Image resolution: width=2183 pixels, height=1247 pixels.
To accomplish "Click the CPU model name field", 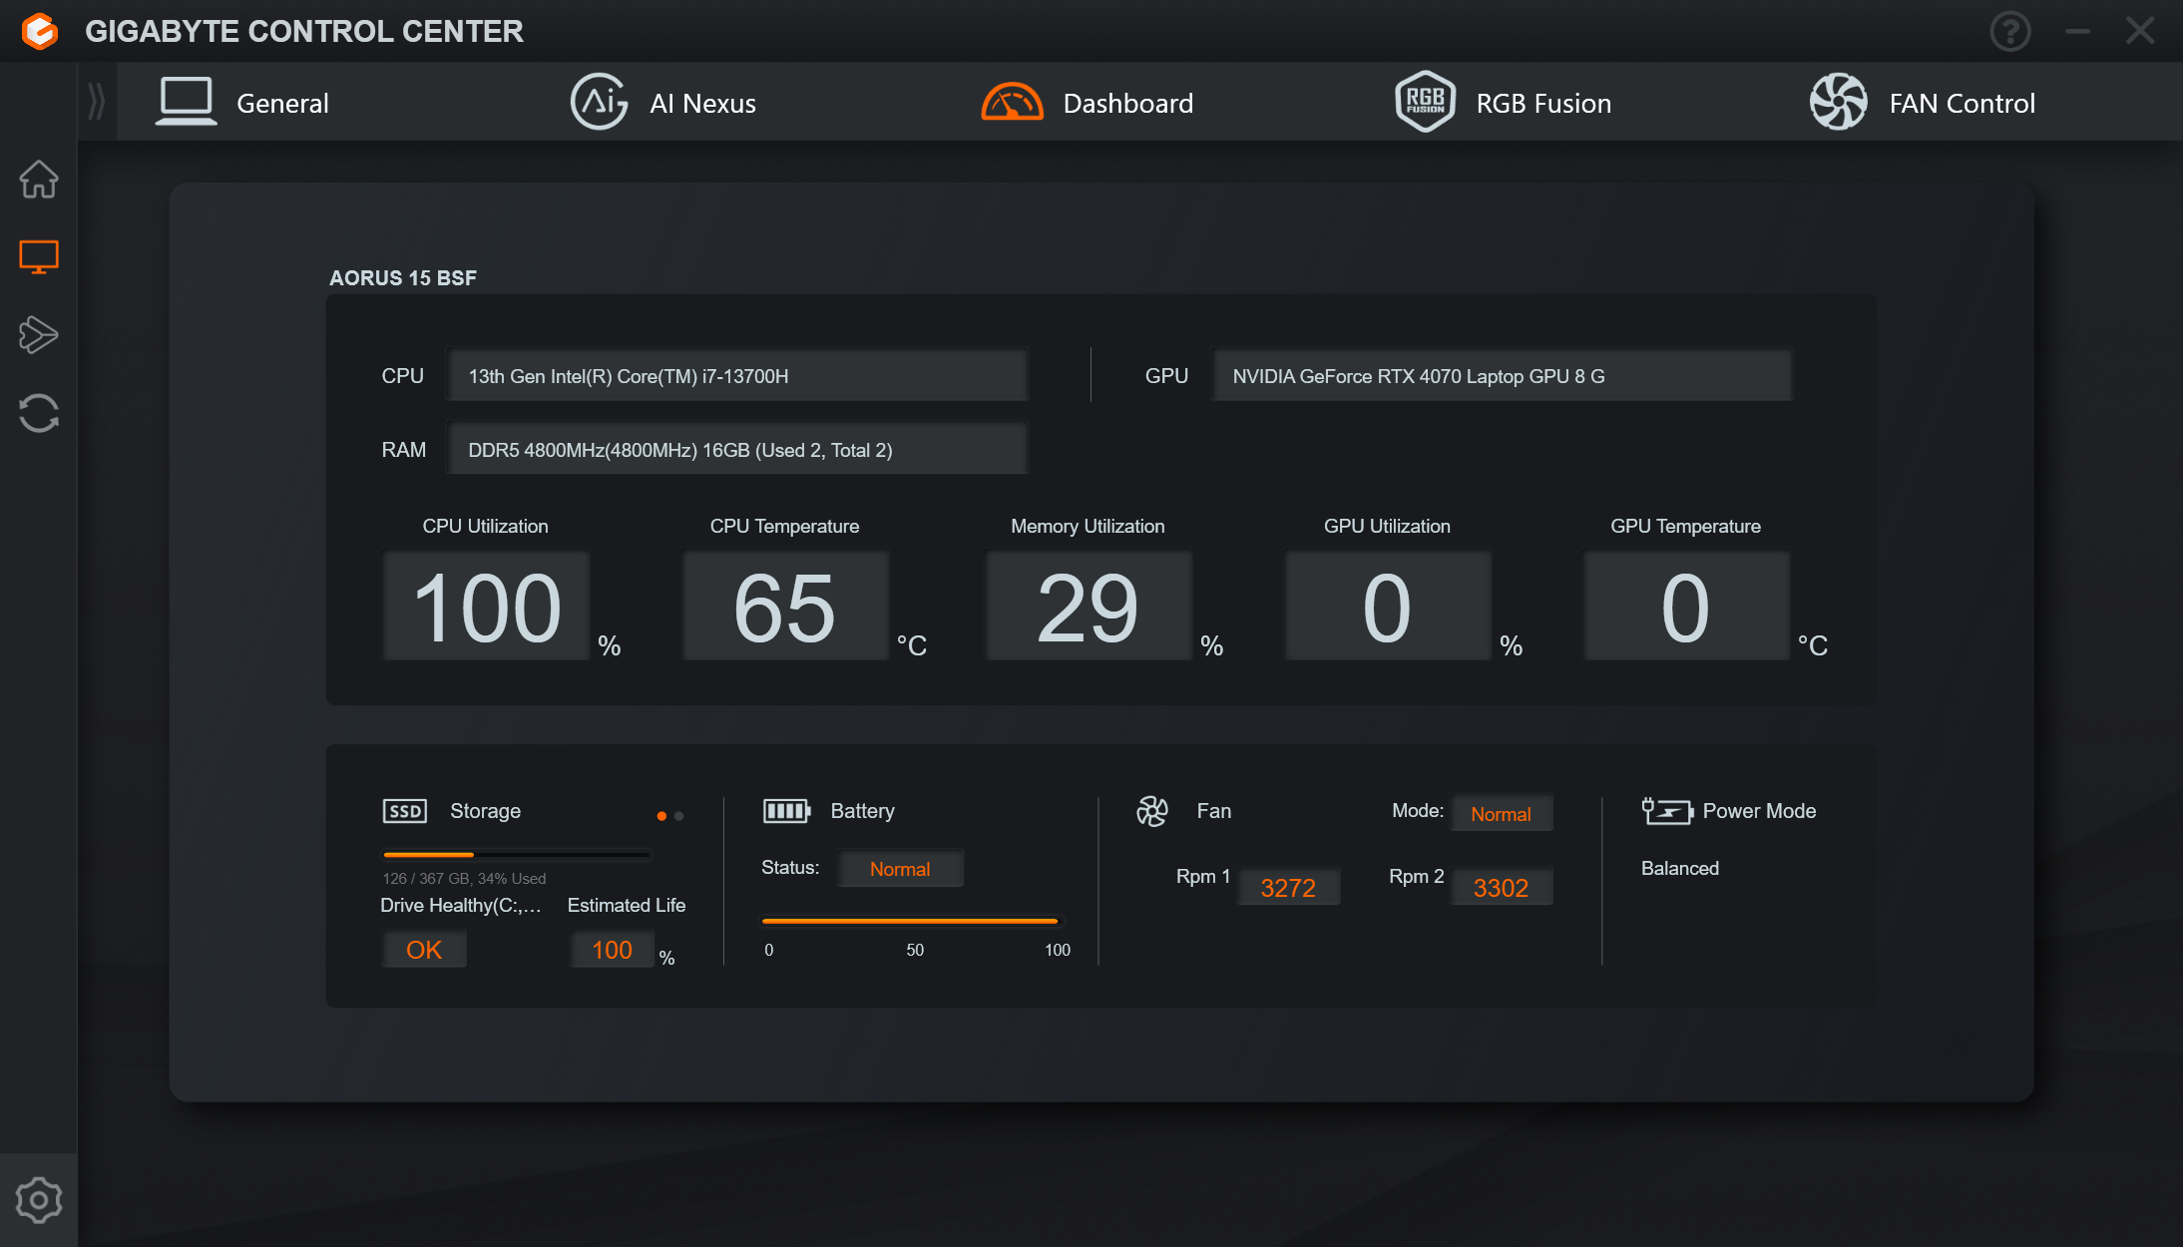I will (x=737, y=376).
